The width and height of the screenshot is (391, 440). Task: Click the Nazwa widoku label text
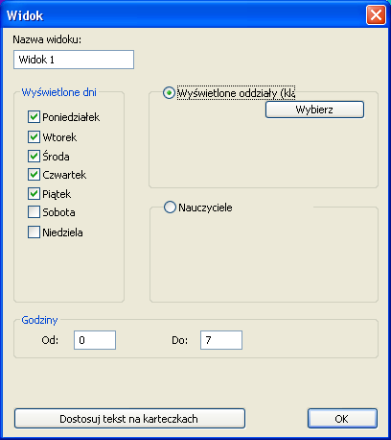47,39
